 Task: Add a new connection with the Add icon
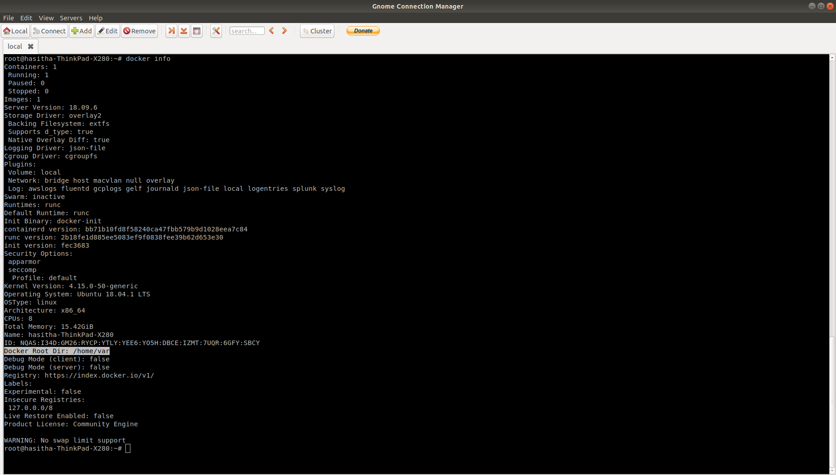82,31
